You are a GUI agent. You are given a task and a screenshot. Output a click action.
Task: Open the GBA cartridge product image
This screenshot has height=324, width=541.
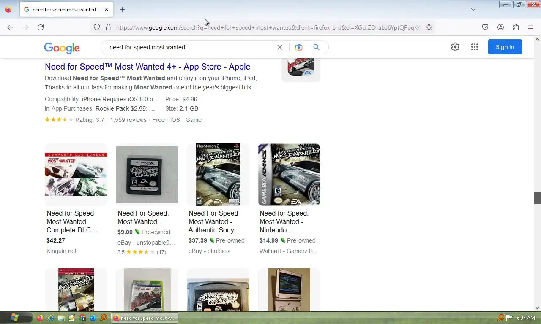pyautogui.click(x=218, y=290)
